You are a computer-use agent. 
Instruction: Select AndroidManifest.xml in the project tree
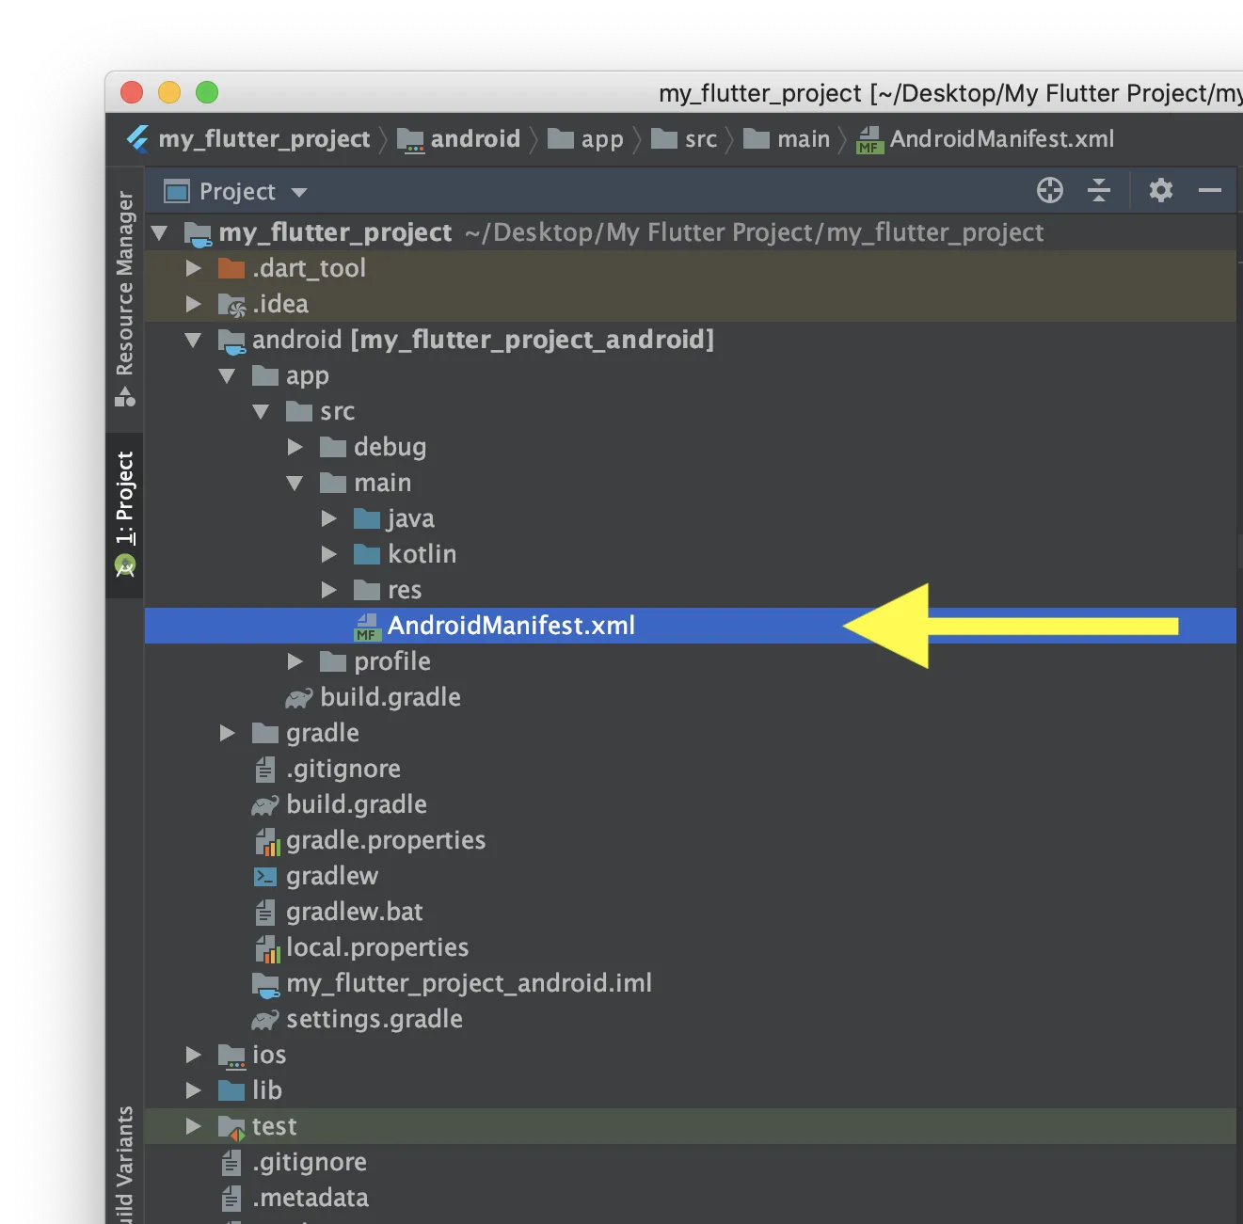(691, 626)
